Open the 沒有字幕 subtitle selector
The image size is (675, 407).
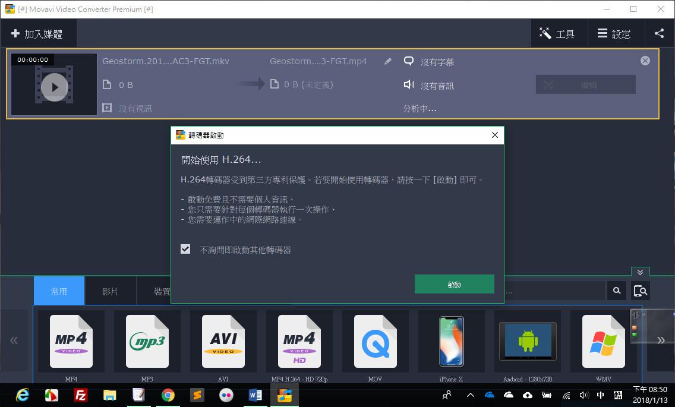click(x=429, y=62)
